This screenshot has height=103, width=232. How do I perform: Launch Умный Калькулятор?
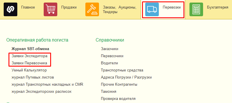(29, 70)
